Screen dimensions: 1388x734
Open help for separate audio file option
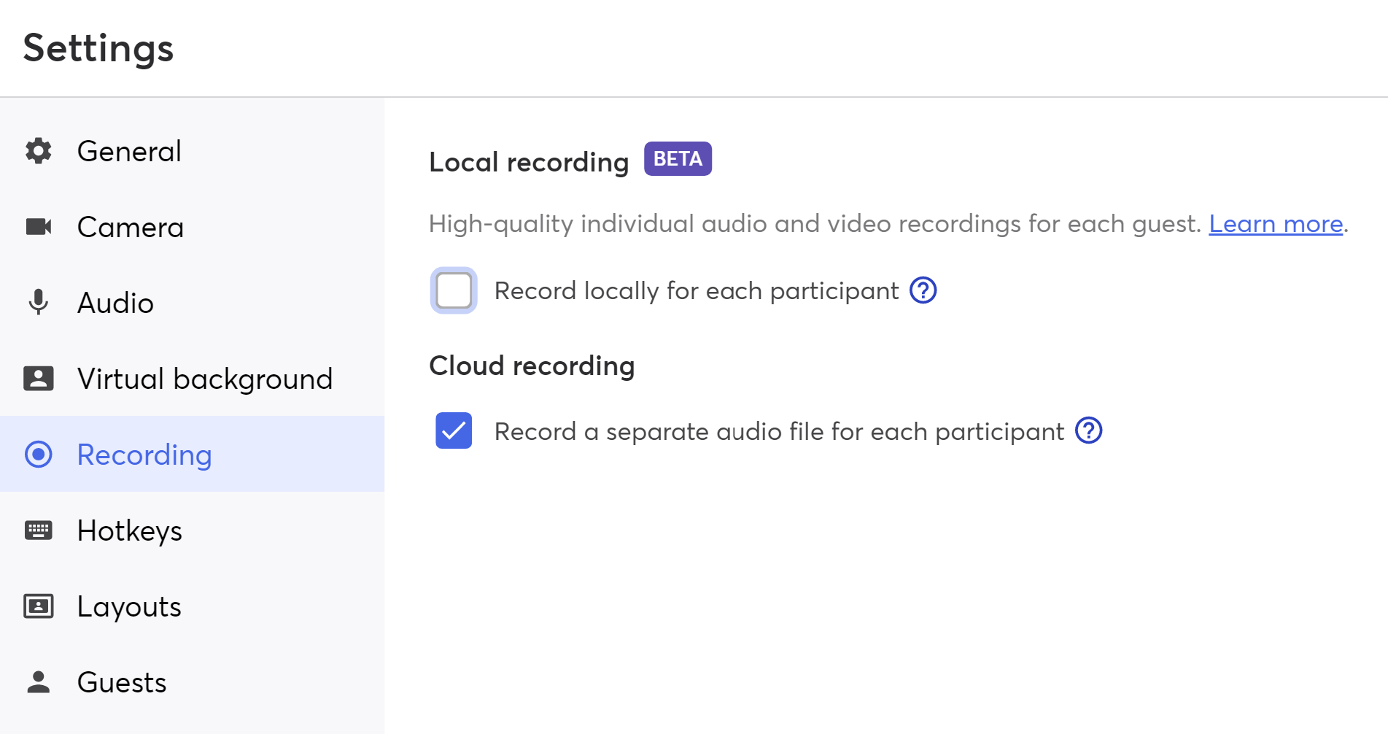click(1088, 430)
